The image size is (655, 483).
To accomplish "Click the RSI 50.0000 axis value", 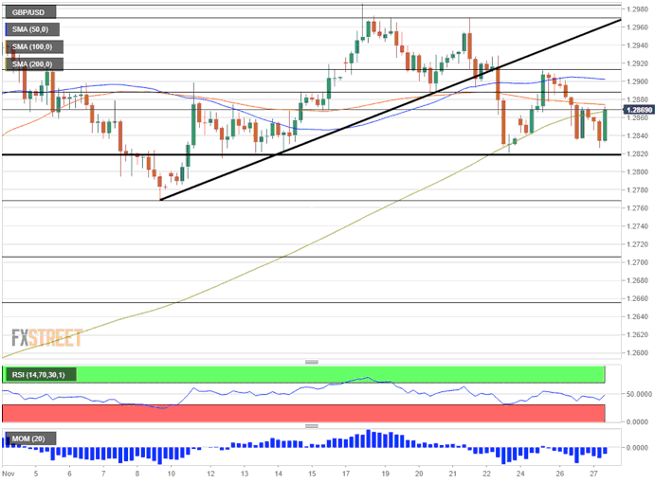I will [x=639, y=394].
